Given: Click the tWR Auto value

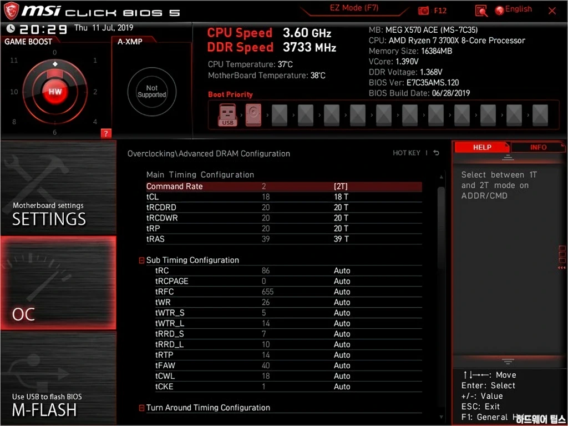Looking at the screenshot, I should (x=342, y=302).
